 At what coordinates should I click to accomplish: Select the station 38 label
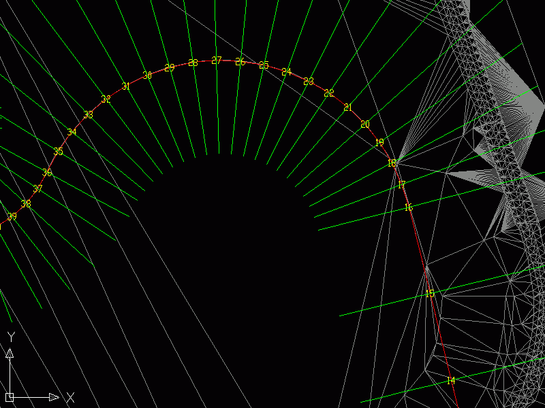pyautogui.click(x=26, y=203)
